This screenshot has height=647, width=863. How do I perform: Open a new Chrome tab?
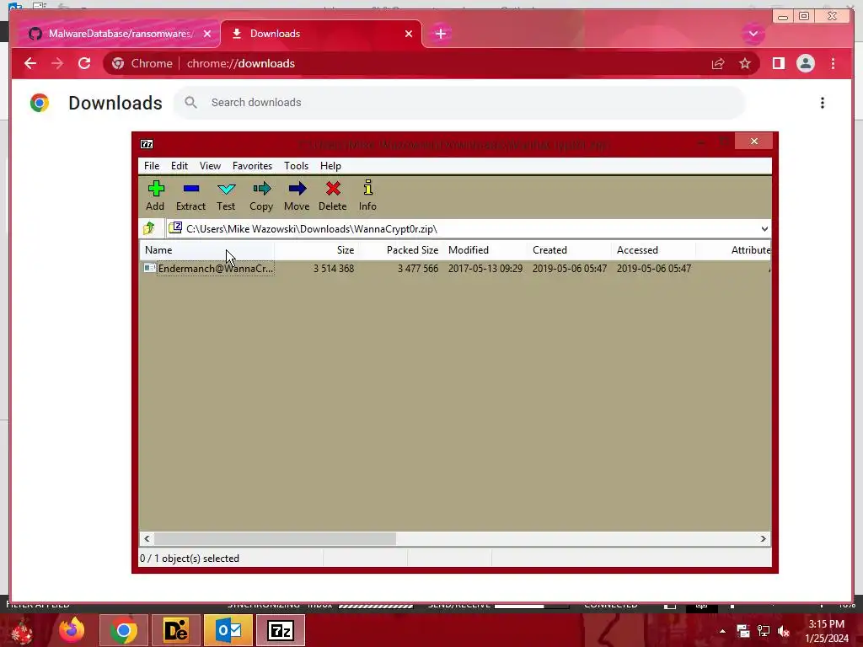pyautogui.click(x=440, y=34)
